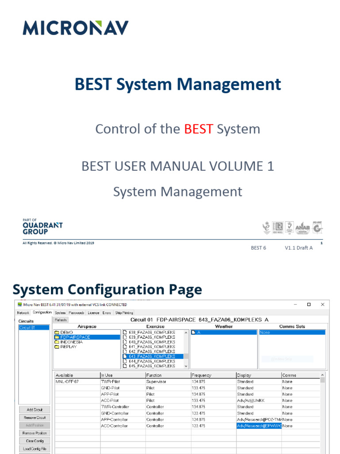340x454 pixels.
Task: Click the Supervisor function cell
Action: click(x=168, y=382)
